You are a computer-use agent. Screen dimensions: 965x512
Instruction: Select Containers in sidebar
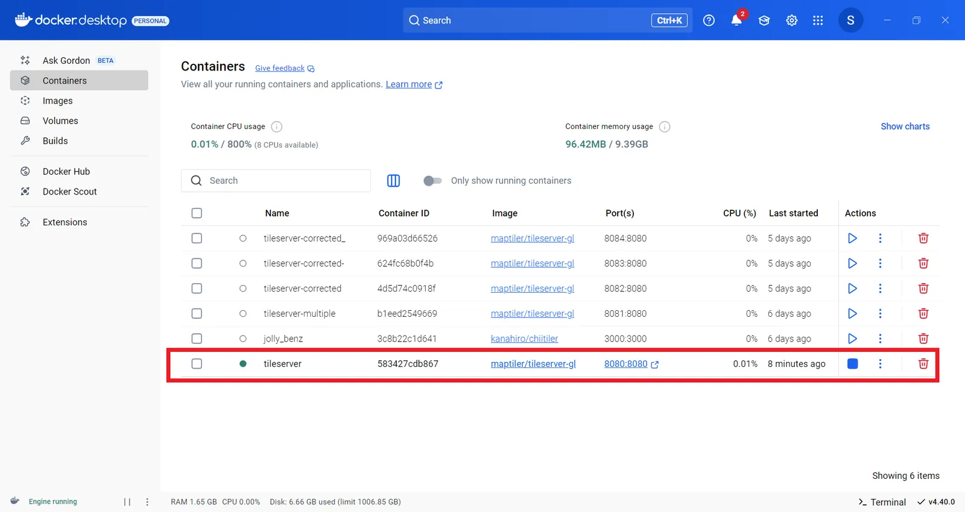tap(79, 80)
